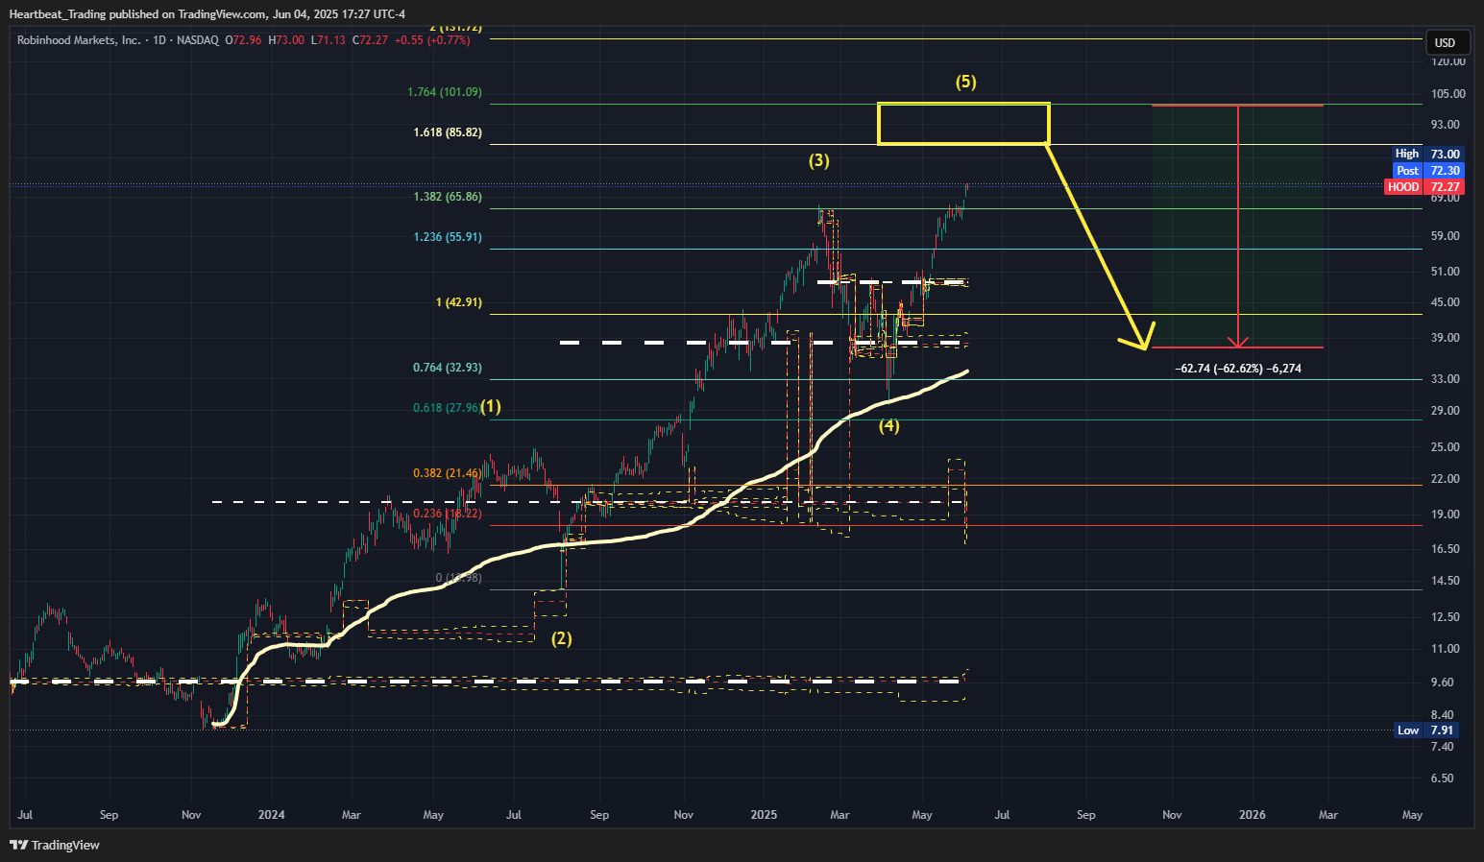Click the High 73.00 price axis label
Image resolution: width=1484 pixels, height=862 pixels.
coord(1427,154)
